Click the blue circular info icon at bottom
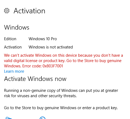This screenshot has width=130, height=119. (43, 118)
